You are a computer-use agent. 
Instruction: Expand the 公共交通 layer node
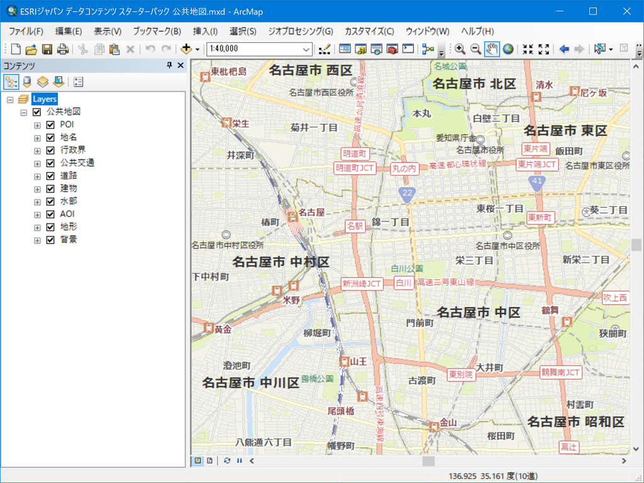coord(37,164)
